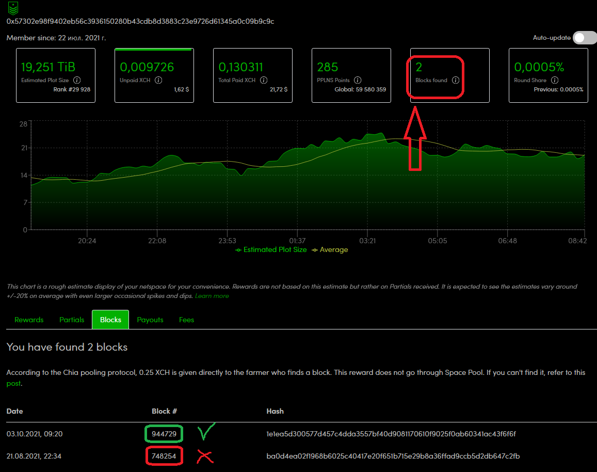Viewport: 597px width, 472px height.
Task: Open info icon next to PPLNS Points
Action: point(358,80)
